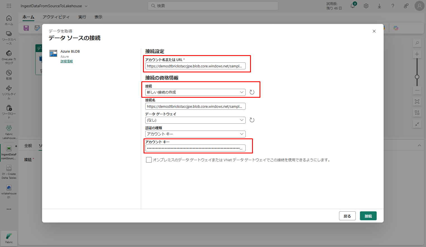The width and height of the screenshot is (426, 247).
Task: Toggle the canvas collapse arrows icon
Action: coord(417,124)
